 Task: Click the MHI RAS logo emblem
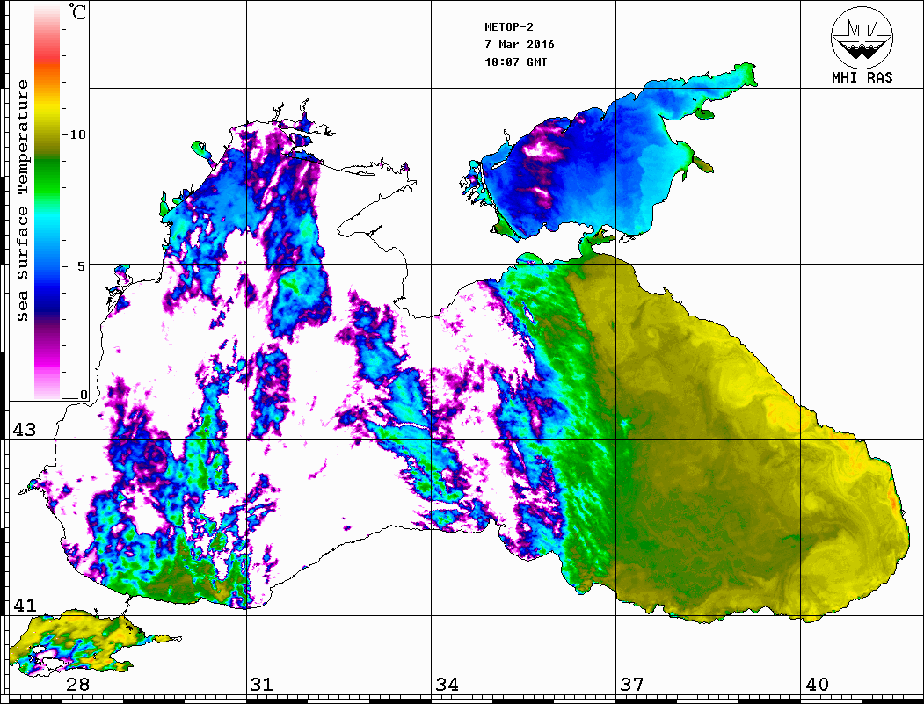click(x=862, y=37)
